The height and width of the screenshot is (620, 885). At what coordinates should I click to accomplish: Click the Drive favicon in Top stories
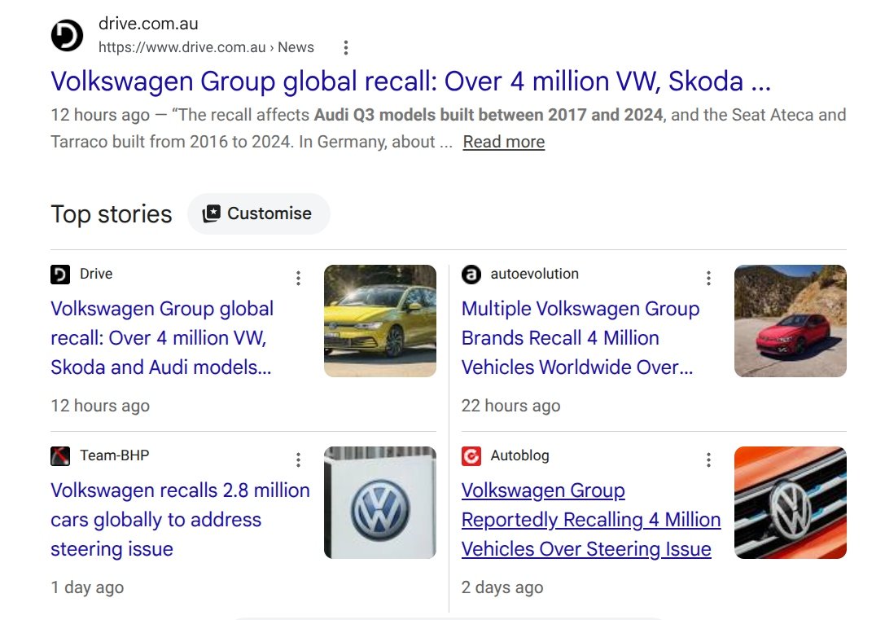tap(60, 275)
